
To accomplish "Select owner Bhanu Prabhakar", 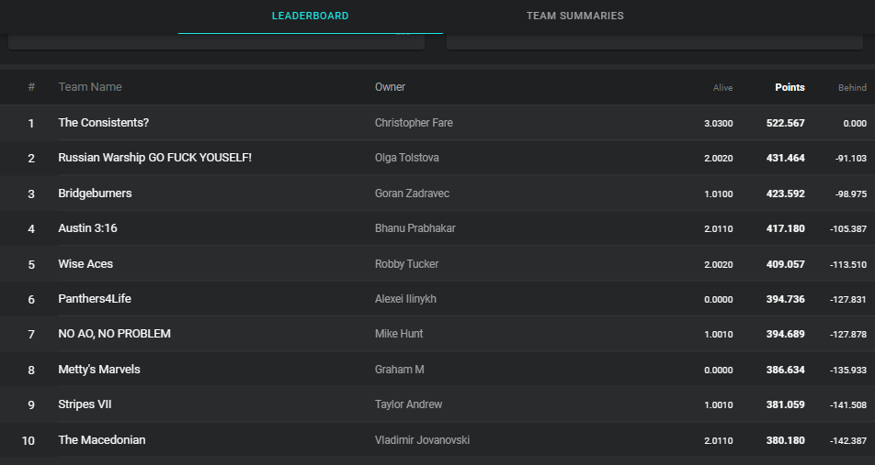I will pos(415,227).
